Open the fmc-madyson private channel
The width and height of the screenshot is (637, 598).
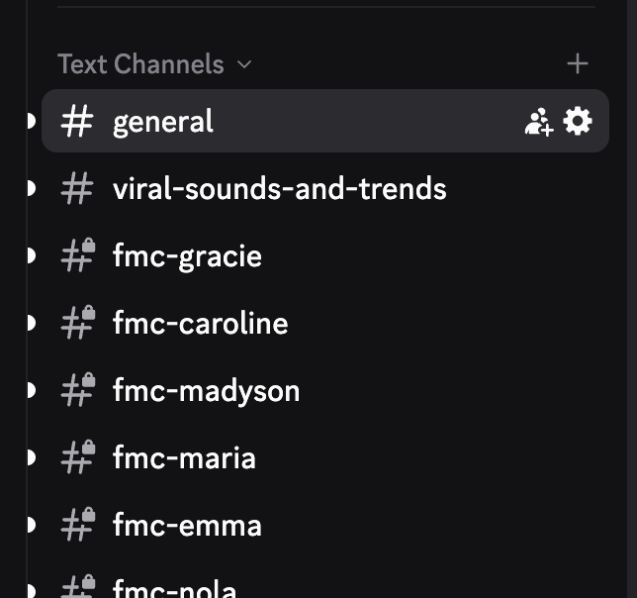click(x=206, y=391)
